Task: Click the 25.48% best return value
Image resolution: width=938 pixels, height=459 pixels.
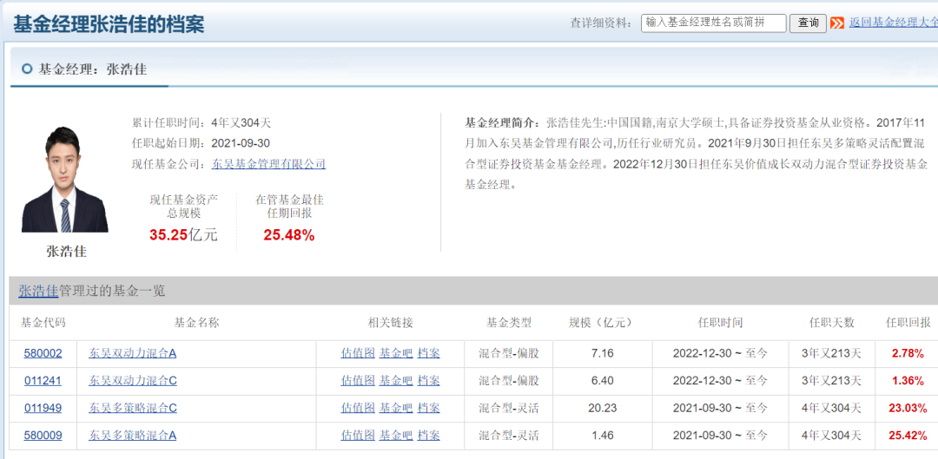Action: point(289,235)
